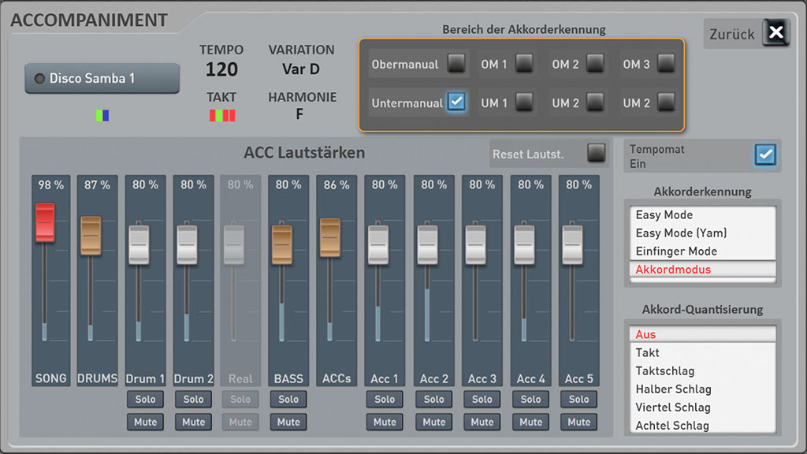807x454 pixels.
Task: Disable the Tempomat Ein checkbox
Action: point(764,154)
